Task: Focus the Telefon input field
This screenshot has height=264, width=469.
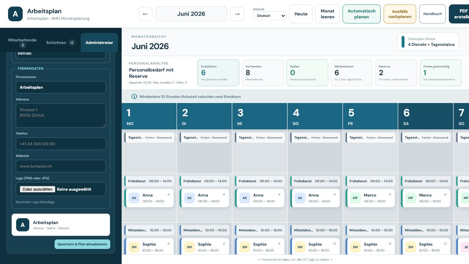Action: pyautogui.click(x=61, y=144)
